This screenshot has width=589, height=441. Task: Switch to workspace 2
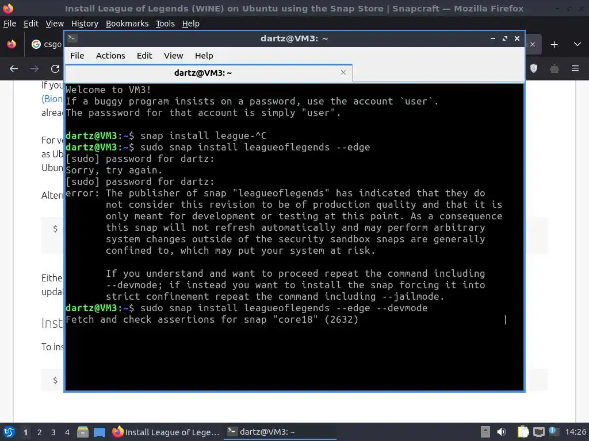40,432
